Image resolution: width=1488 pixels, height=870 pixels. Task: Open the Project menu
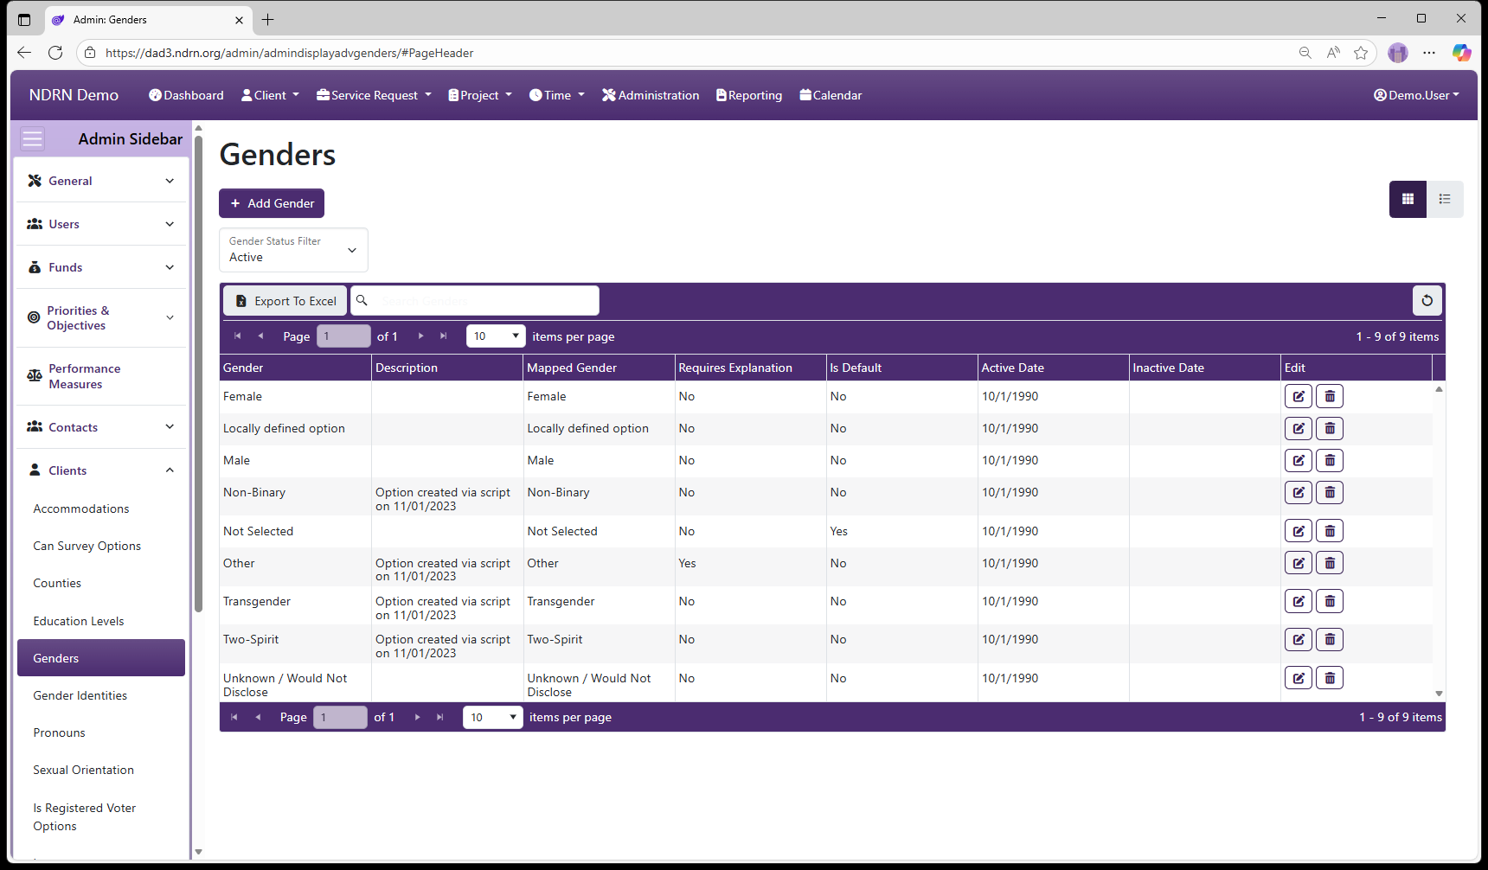480,95
